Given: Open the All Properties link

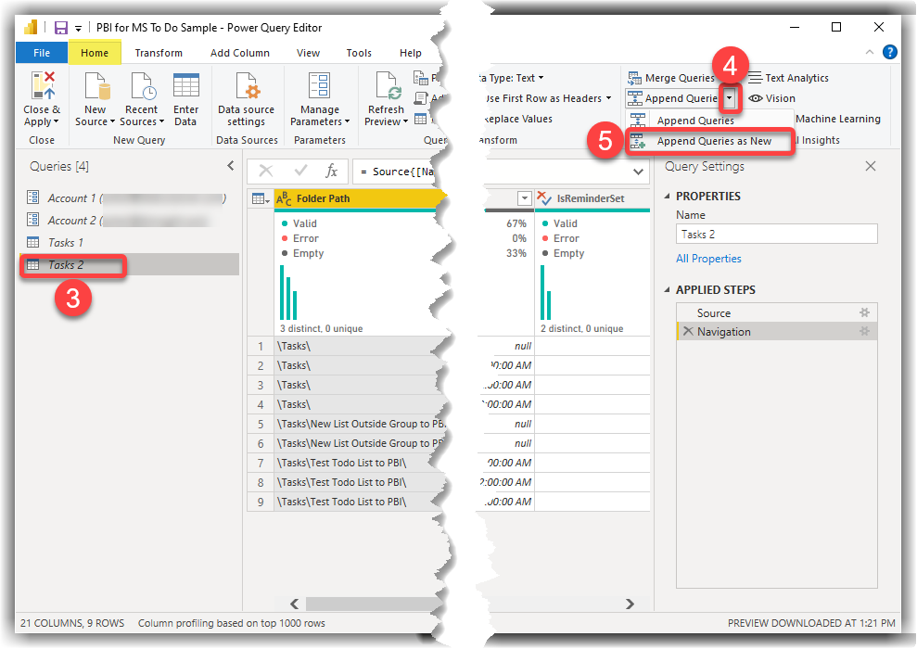Looking at the screenshot, I should 708,259.
